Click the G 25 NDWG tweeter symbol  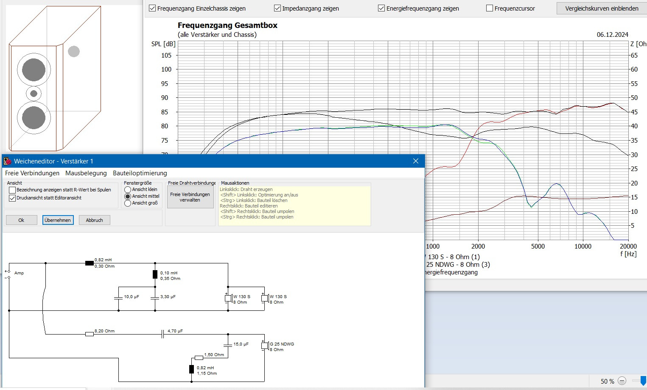click(264, 346)
